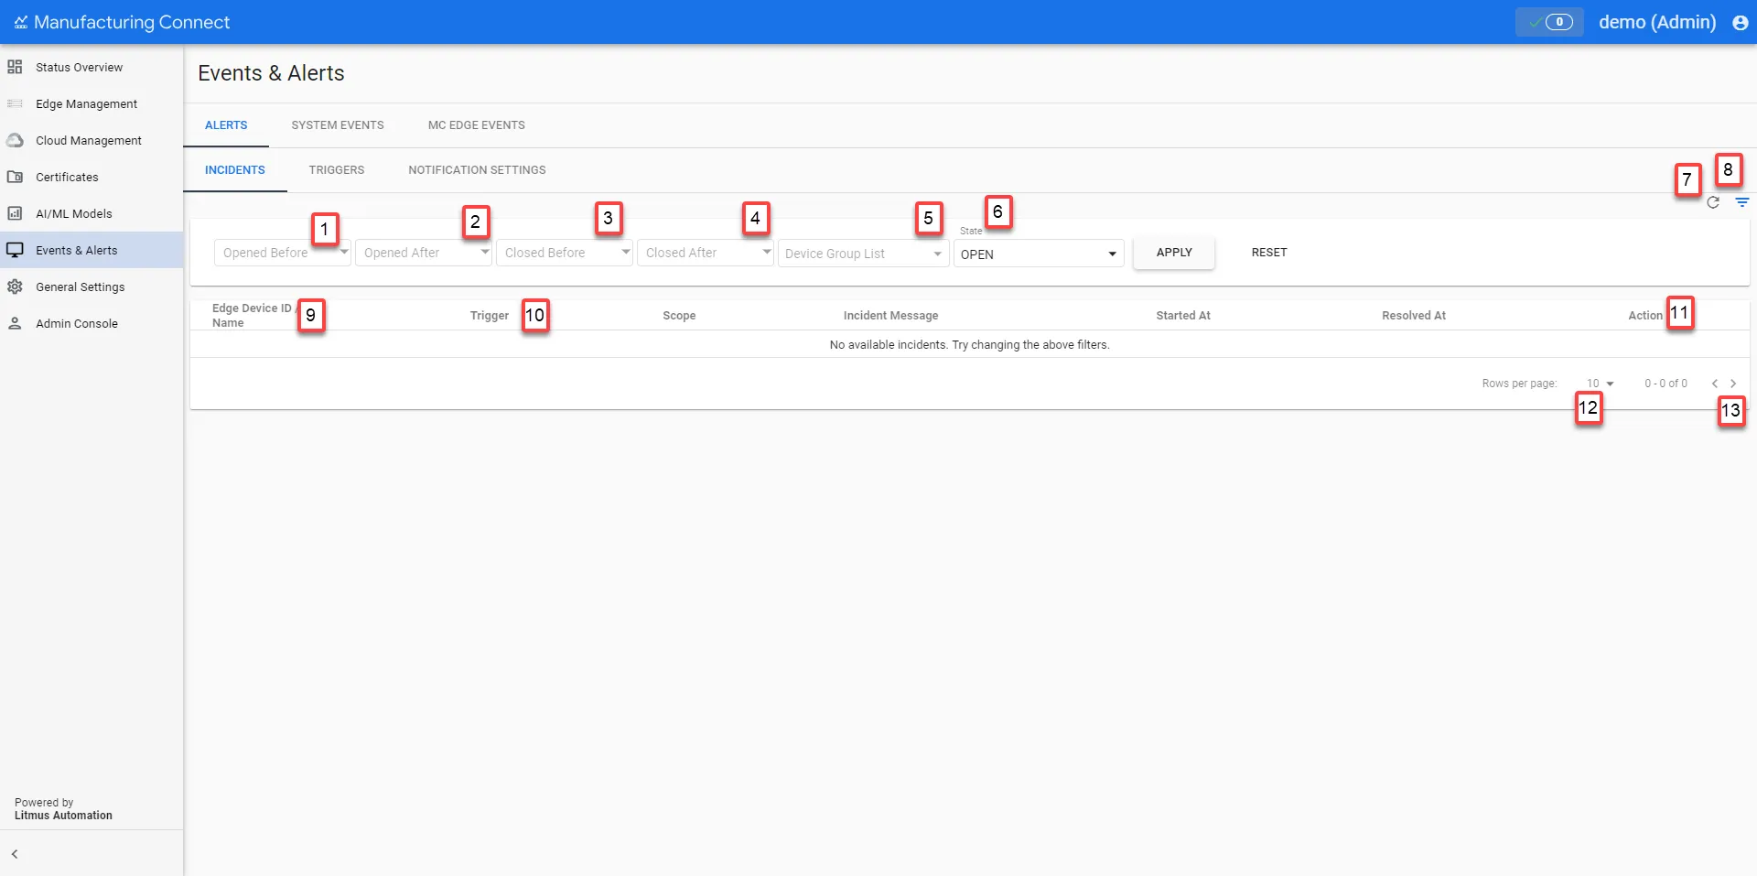Open the Notification Settings sub-tab
This screenshot has height=876, width=1757.
coord(477,170)
